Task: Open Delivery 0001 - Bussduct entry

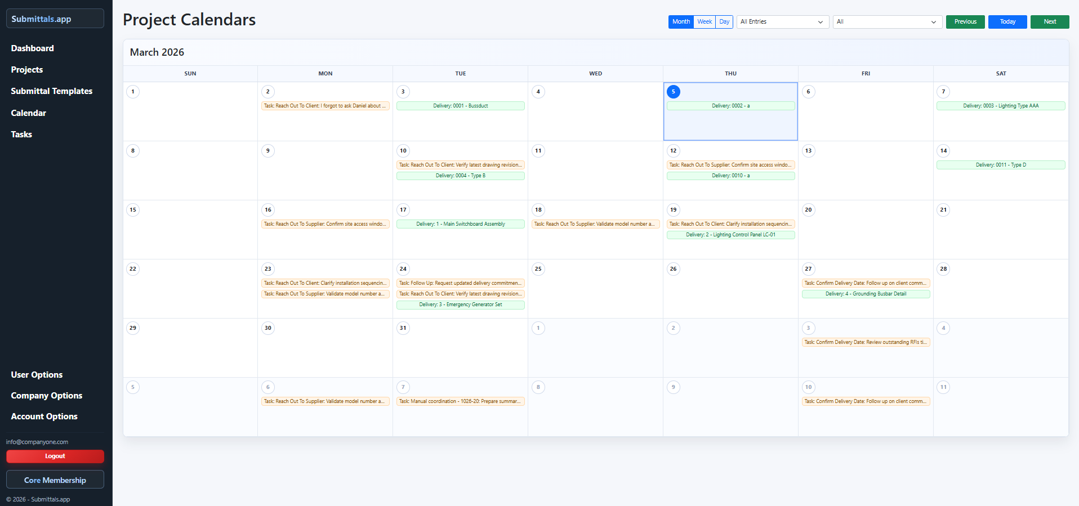Action: coord(460,106)
